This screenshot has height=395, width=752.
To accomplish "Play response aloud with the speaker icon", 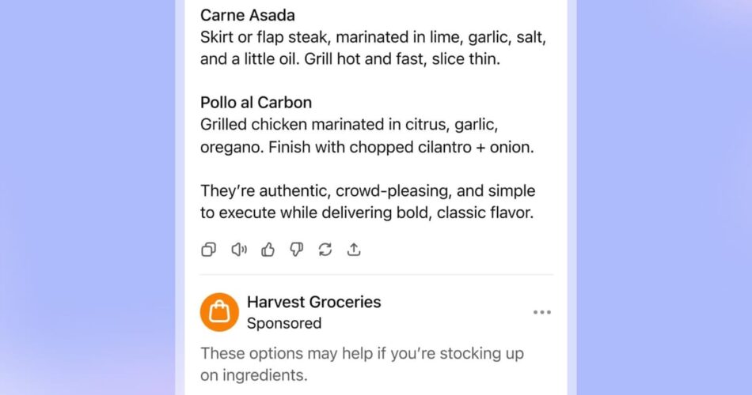I will click(238, 250).
